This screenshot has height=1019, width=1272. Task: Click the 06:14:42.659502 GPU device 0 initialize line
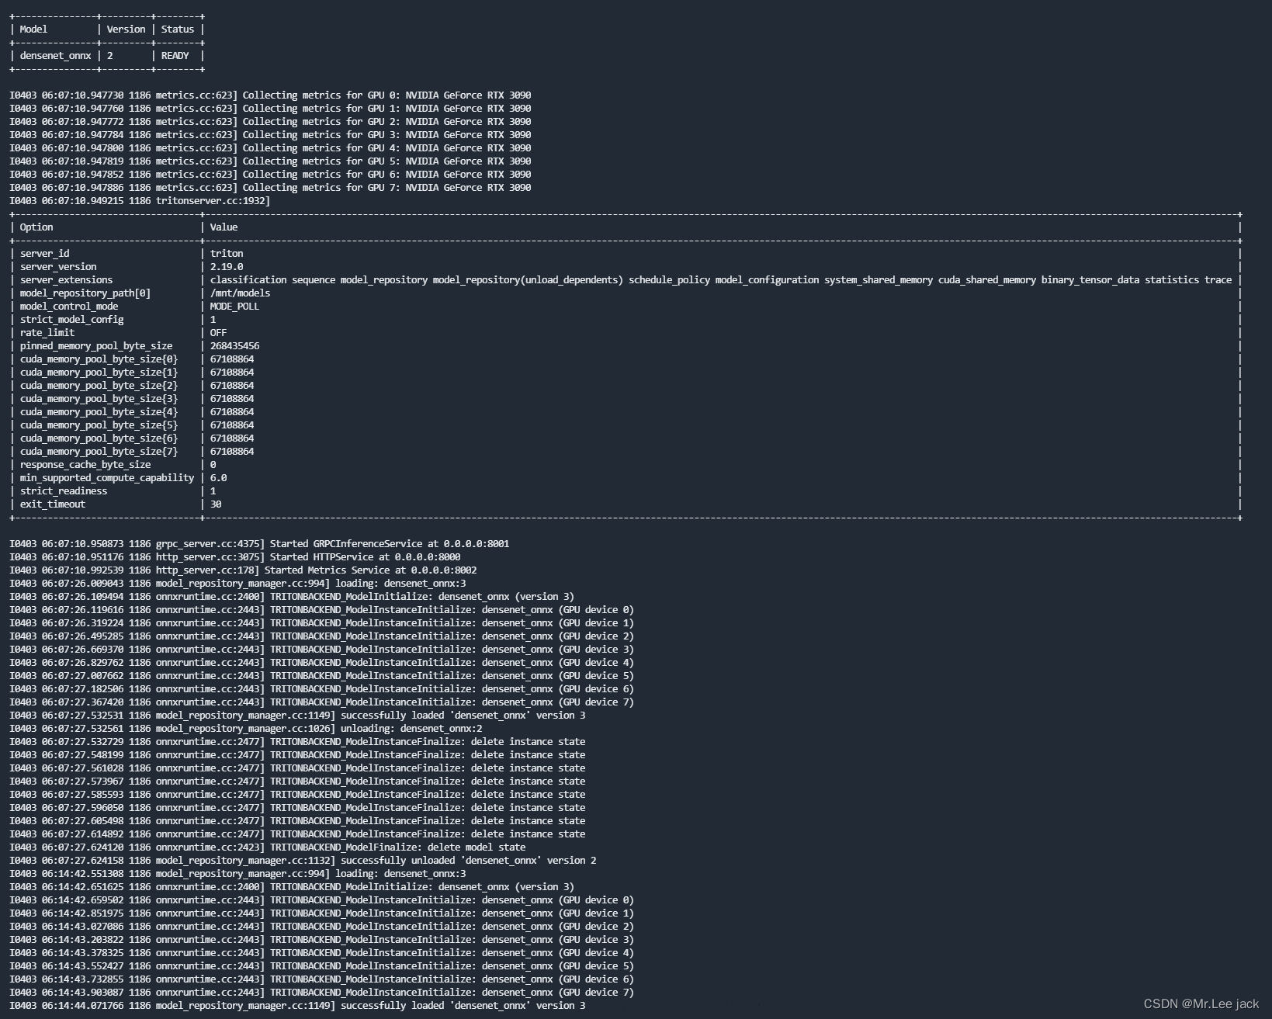click(321, 900)
